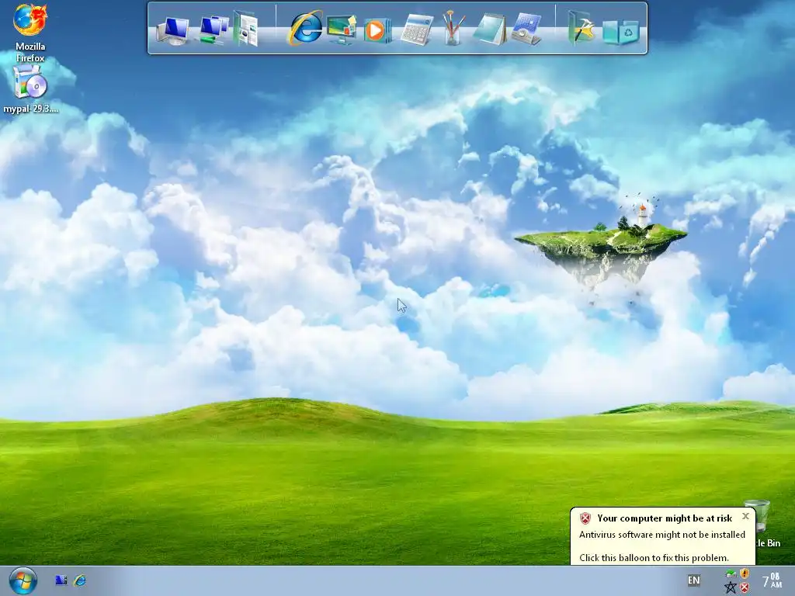Open the tools folder with hammer icon
The width and height of the screenshot is (795, 596).
[581, 29]
